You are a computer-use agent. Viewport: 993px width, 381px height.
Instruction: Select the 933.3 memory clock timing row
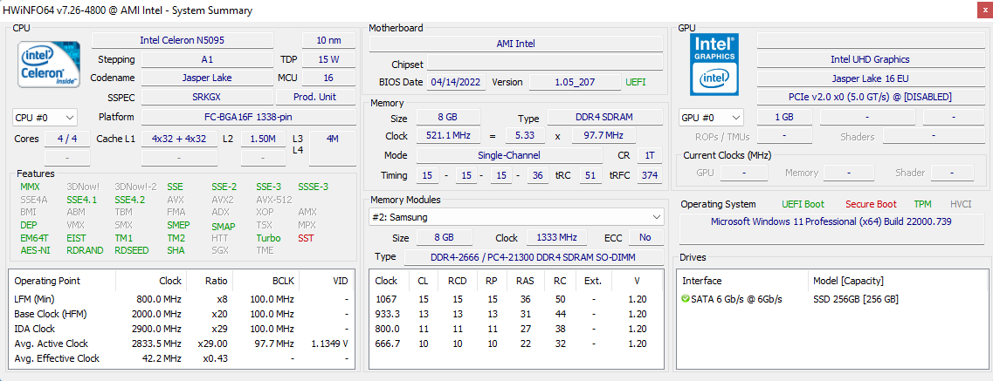(x=517, y=314)
